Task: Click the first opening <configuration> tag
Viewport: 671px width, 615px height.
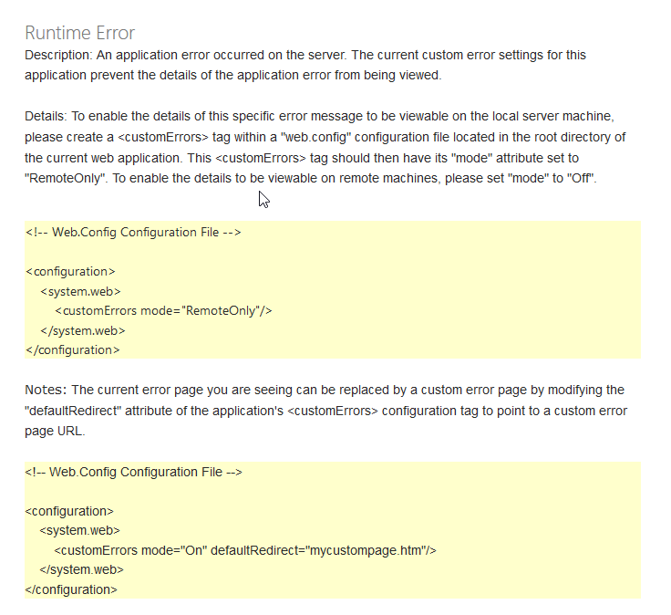Action: [x=70, y=272]
